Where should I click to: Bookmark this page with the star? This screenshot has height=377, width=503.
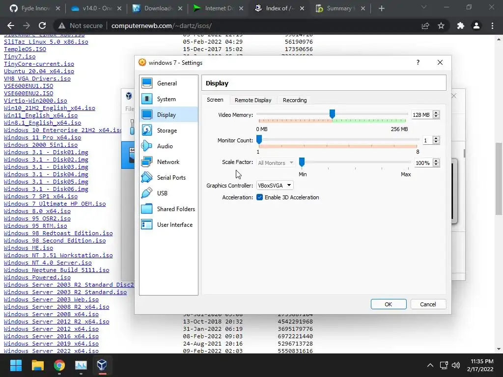(x=441, y=26)
